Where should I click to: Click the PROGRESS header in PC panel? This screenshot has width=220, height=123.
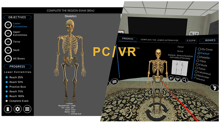click(x=17, y=67)
